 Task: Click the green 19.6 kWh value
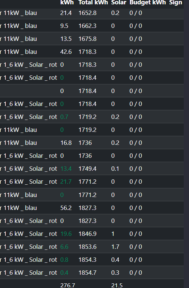66,234
